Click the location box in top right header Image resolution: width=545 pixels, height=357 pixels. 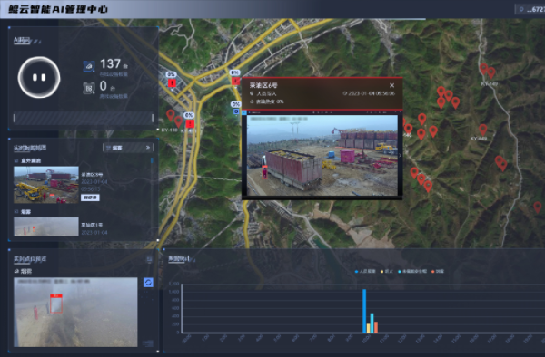click(530, 9)
